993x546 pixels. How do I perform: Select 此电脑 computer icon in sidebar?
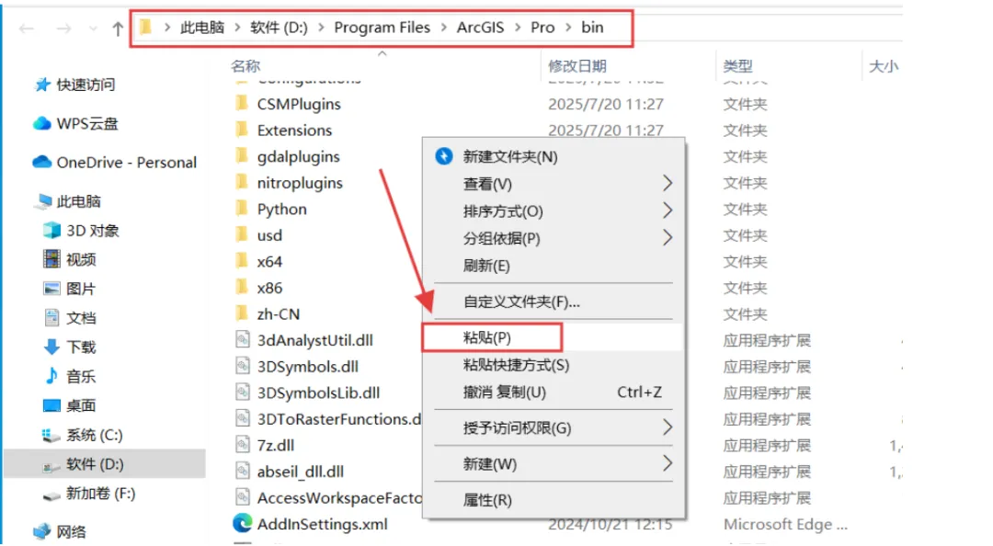pos(43,201)
